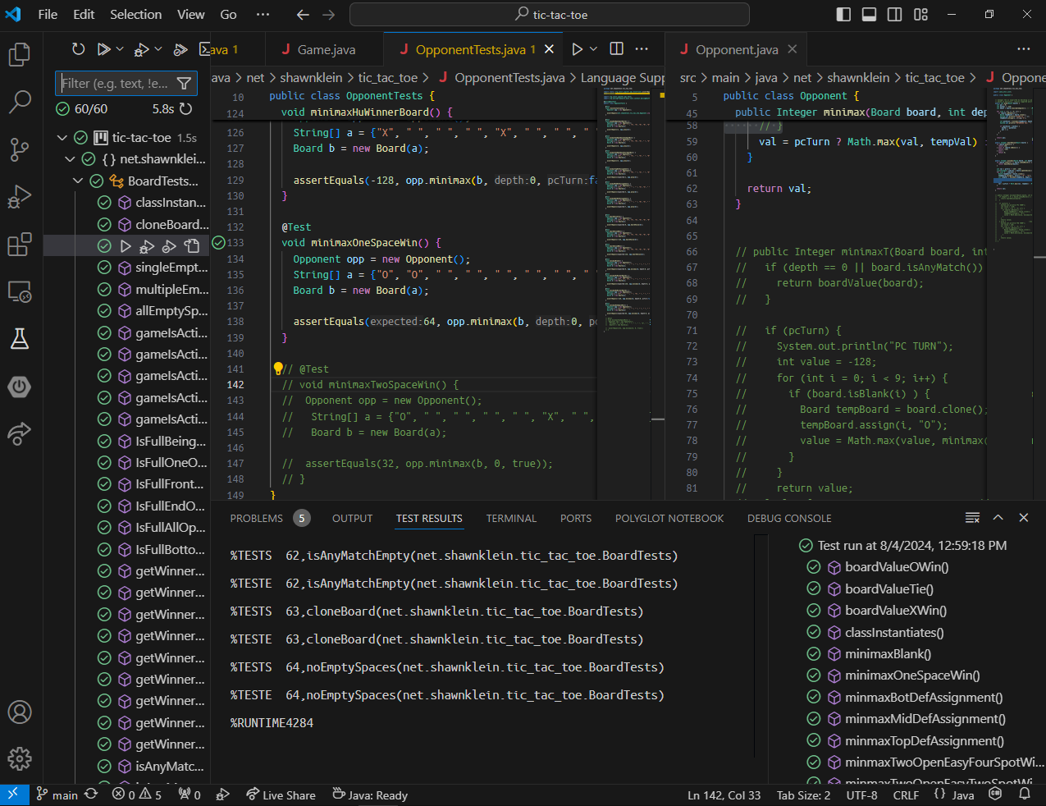Click UTF-8 encoding in status bar
The width and height of the screenshot is (1046, 806).
coord(861,795)
